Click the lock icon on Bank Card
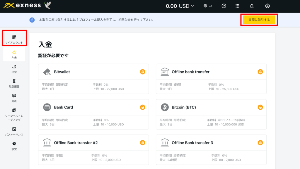 click(143, 107)
